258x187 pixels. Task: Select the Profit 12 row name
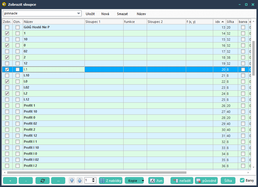tap(30, 136)
